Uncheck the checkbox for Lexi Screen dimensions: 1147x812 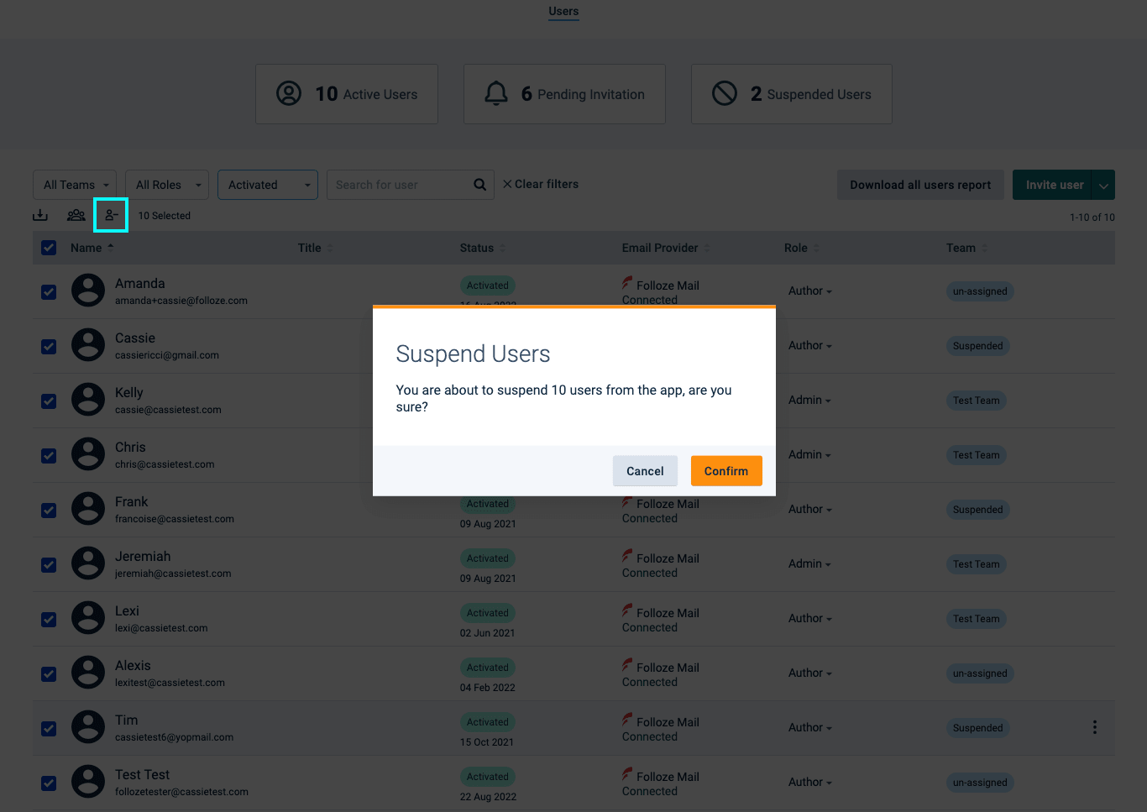coord(49,620)
